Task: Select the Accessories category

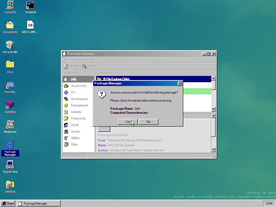Action: [x=78, y=86]
